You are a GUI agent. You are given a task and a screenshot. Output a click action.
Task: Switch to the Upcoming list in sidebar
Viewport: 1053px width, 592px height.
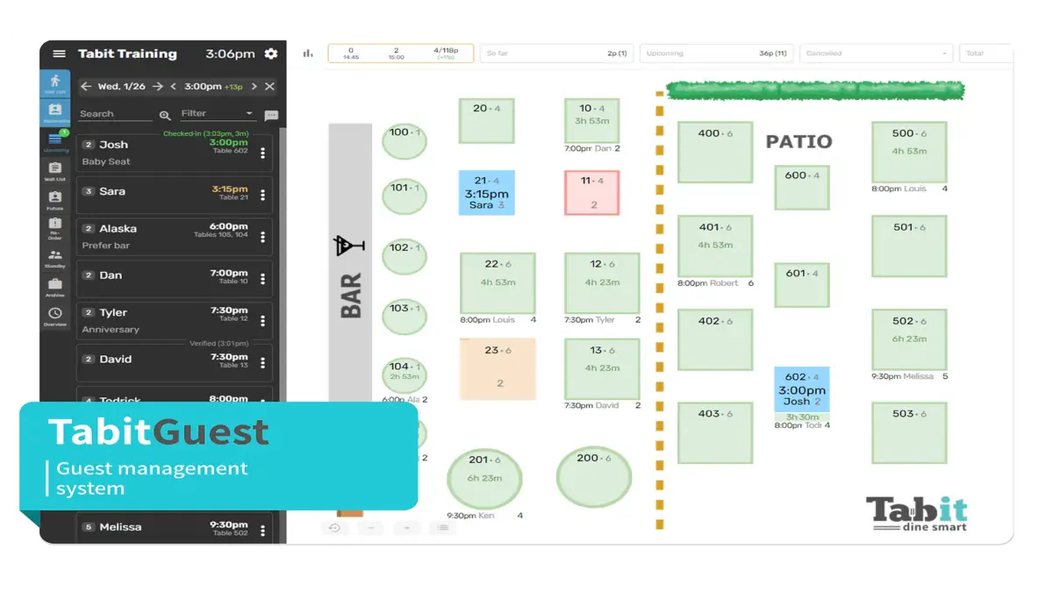click(x=54, y=141)
